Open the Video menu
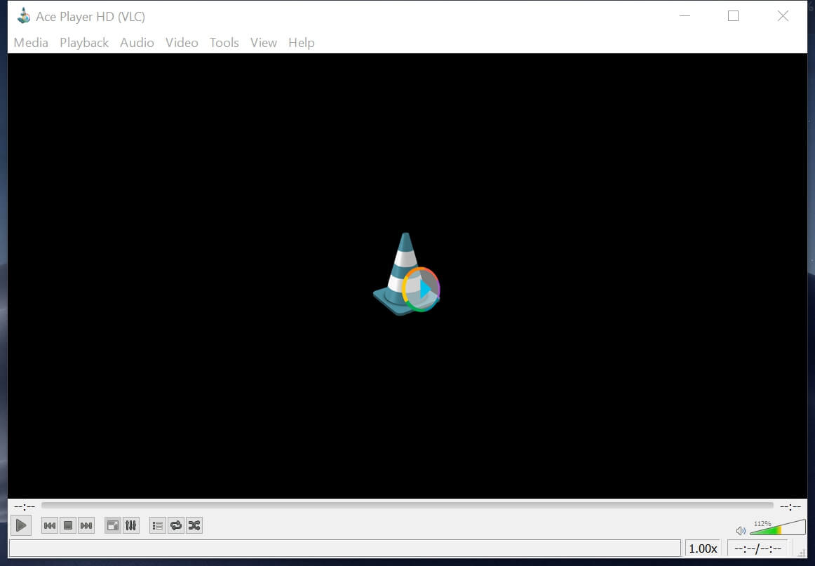This screenshot has height=566, width=815. [x=182, y=43]
